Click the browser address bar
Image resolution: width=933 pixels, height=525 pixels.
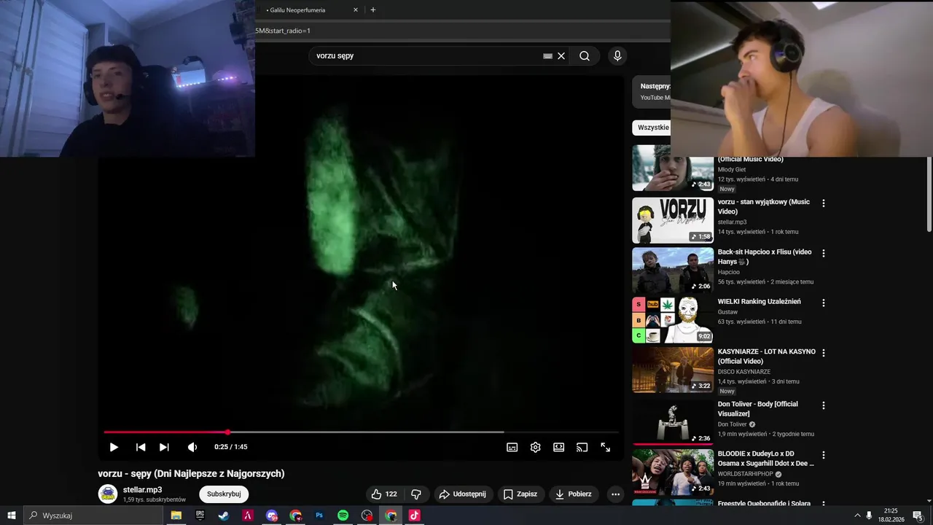click(x=462, y=31)
